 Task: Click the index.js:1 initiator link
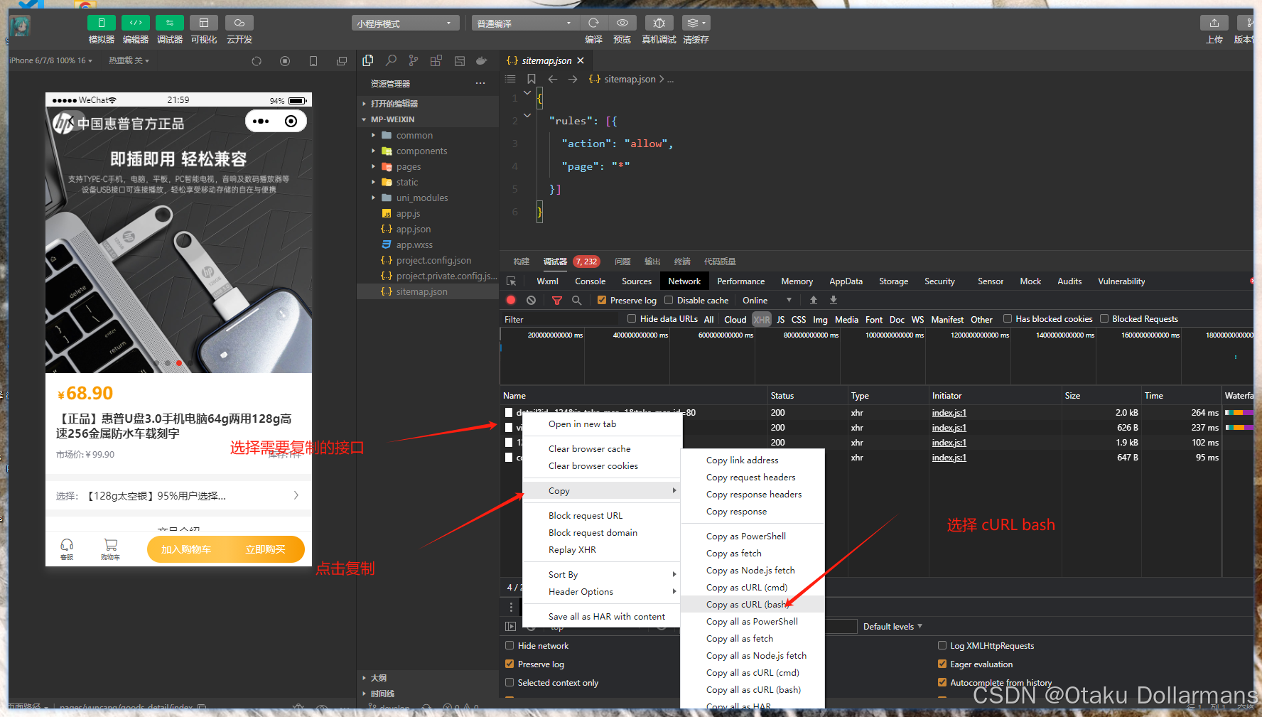pos(948,412)
